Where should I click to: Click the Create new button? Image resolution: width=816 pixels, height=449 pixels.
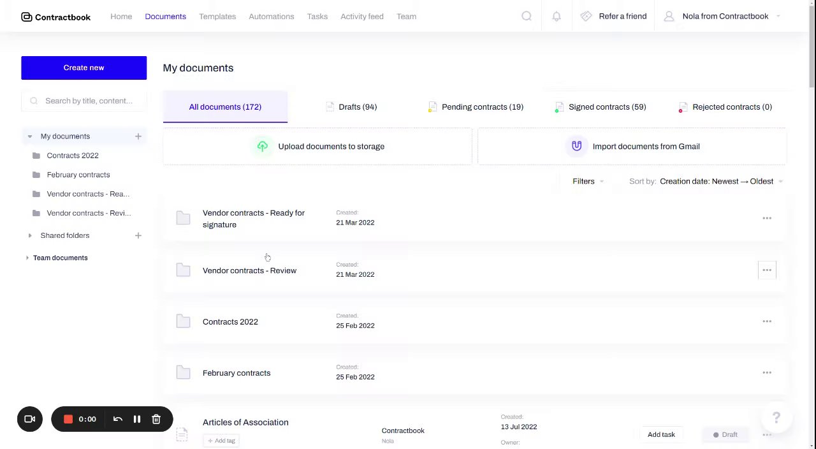coord(84,68)
